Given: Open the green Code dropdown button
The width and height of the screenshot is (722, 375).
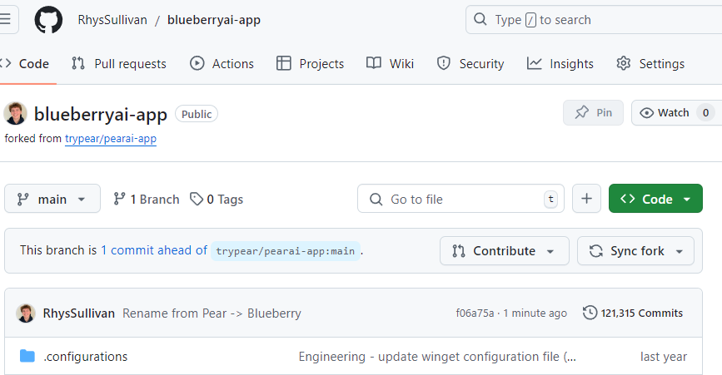Looking at the screenshot, I should coord(655,199).
